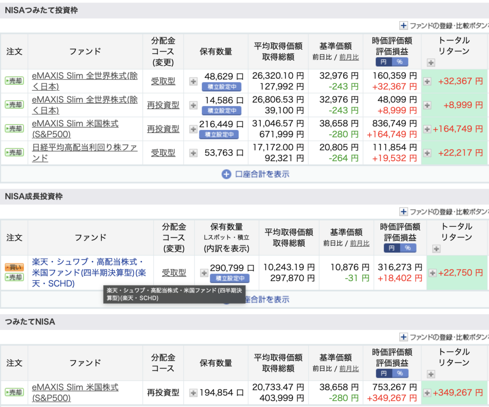Screen dimensions: 489x407
Task: Click plus icon beside 48,629口 holdings
Action: click(x=193, y=81)
